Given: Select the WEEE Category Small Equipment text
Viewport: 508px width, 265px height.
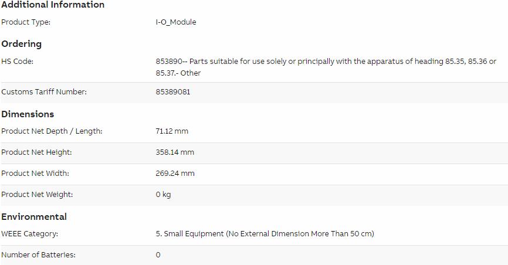Looking at the screenshot, I should 265,233.
